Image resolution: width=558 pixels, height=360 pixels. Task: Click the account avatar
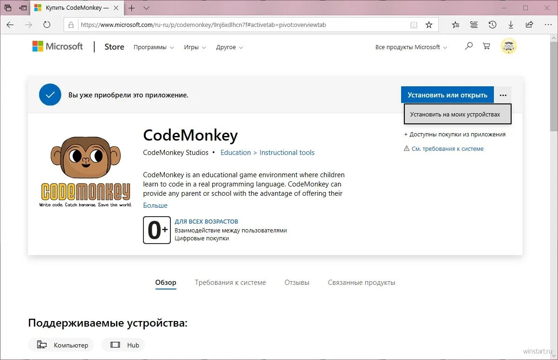pos(509,46)
